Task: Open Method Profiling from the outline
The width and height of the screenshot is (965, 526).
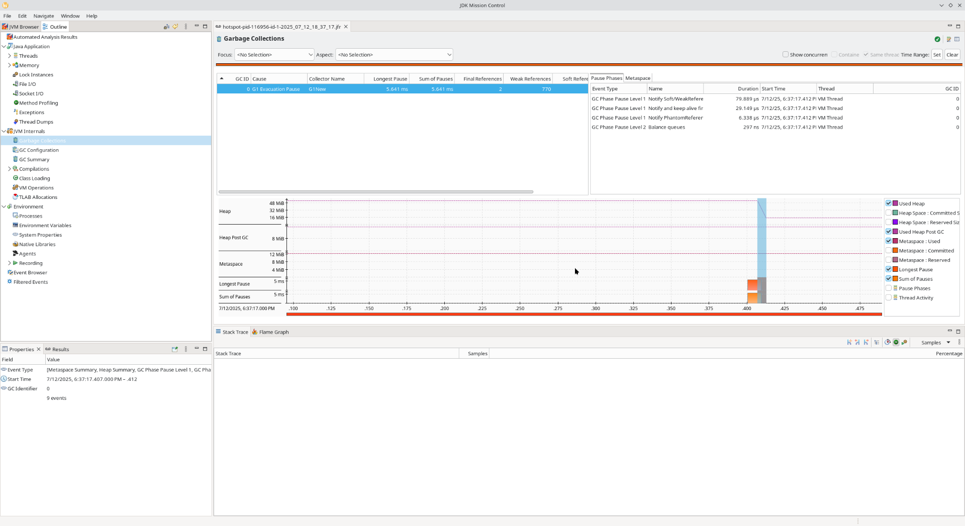Action: 38,103
